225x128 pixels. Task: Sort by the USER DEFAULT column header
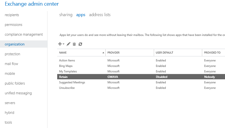point(164,53)
